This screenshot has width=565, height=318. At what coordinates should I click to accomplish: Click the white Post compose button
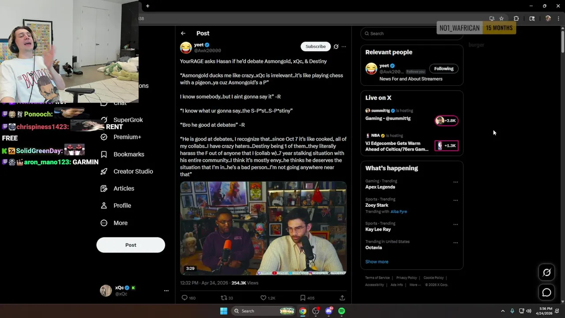tap(131, 245)
